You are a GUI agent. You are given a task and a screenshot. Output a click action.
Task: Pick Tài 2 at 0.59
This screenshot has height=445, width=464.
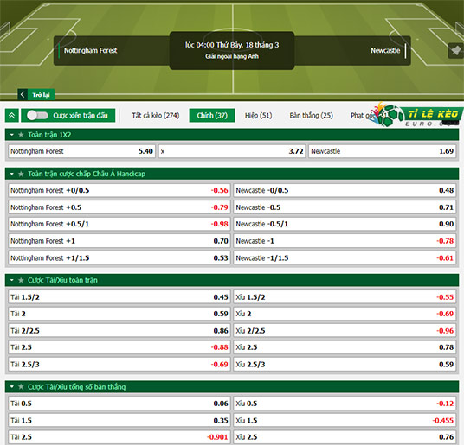(119, 314)
